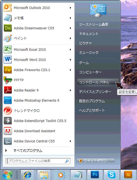Open コンピューター from the Start menu
The image size is (137, 180).
pyautogui.click(x=90, y=72)
